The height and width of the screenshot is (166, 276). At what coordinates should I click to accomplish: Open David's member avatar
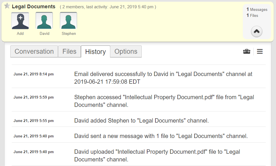44,21
